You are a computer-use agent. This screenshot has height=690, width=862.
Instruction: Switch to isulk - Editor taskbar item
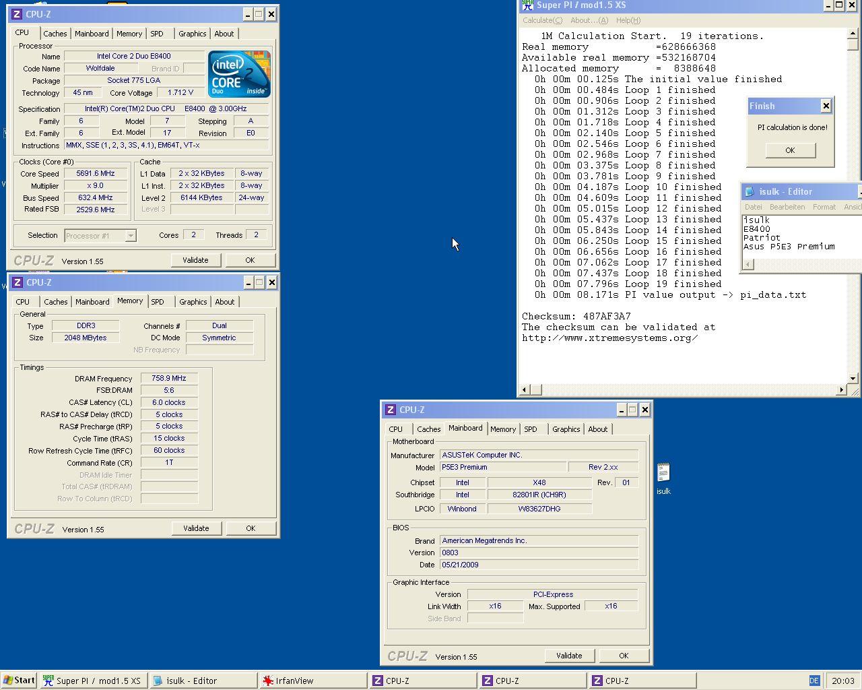(x=203, y=681)
